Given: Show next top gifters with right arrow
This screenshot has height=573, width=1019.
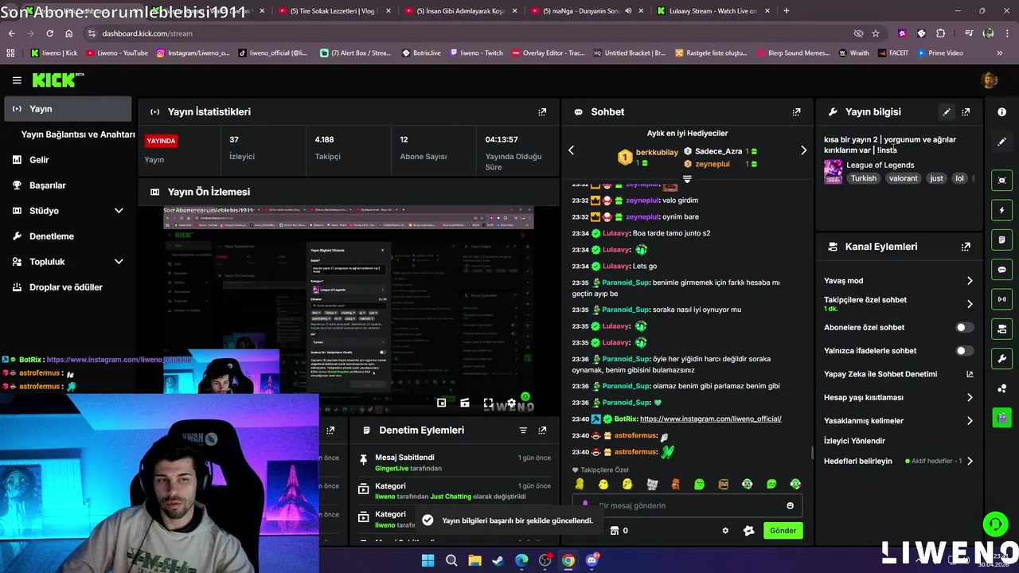Looking at the screenshot, I should tap(803, 150).
